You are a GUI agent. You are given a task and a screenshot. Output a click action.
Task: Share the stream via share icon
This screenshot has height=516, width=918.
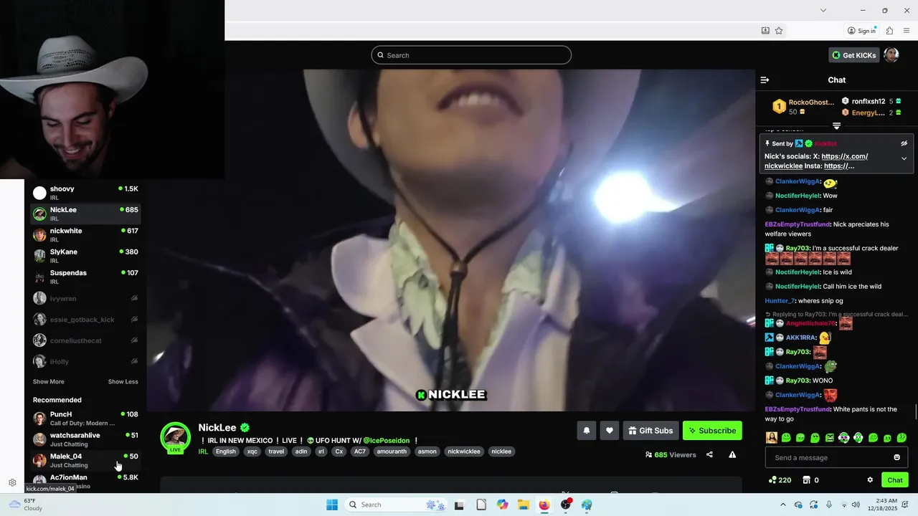pos(709,454)
